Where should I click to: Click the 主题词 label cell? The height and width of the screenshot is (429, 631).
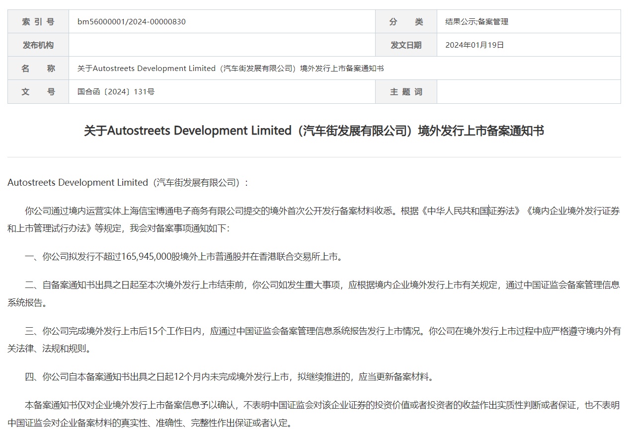coord(406,92)
